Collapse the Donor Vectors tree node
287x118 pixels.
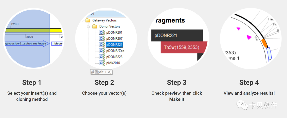click(x=88, y=26)
